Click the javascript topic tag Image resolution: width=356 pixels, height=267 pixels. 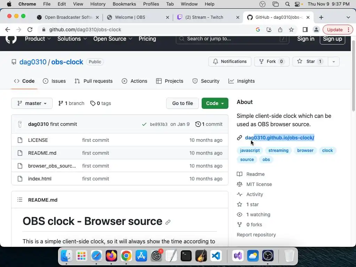(x=250, y=150)
